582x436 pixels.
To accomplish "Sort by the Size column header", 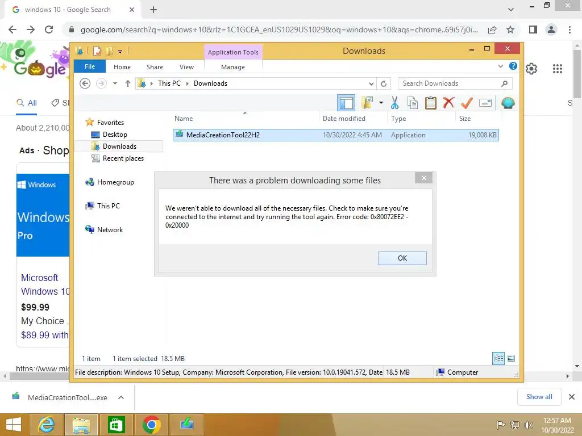I will pyautogui.click(x=478, y=118).
